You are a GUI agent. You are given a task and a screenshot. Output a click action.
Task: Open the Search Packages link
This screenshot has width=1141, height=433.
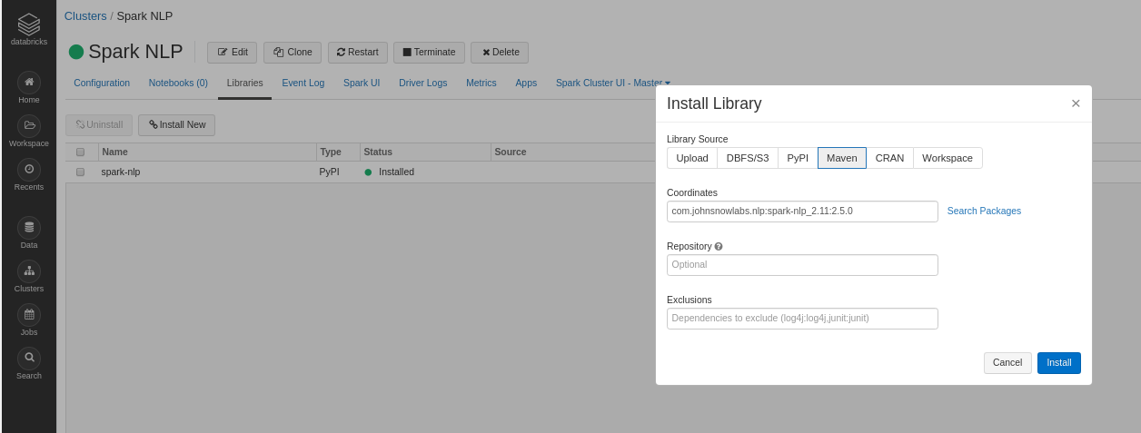pyautogui.click(x=984, y=211)
